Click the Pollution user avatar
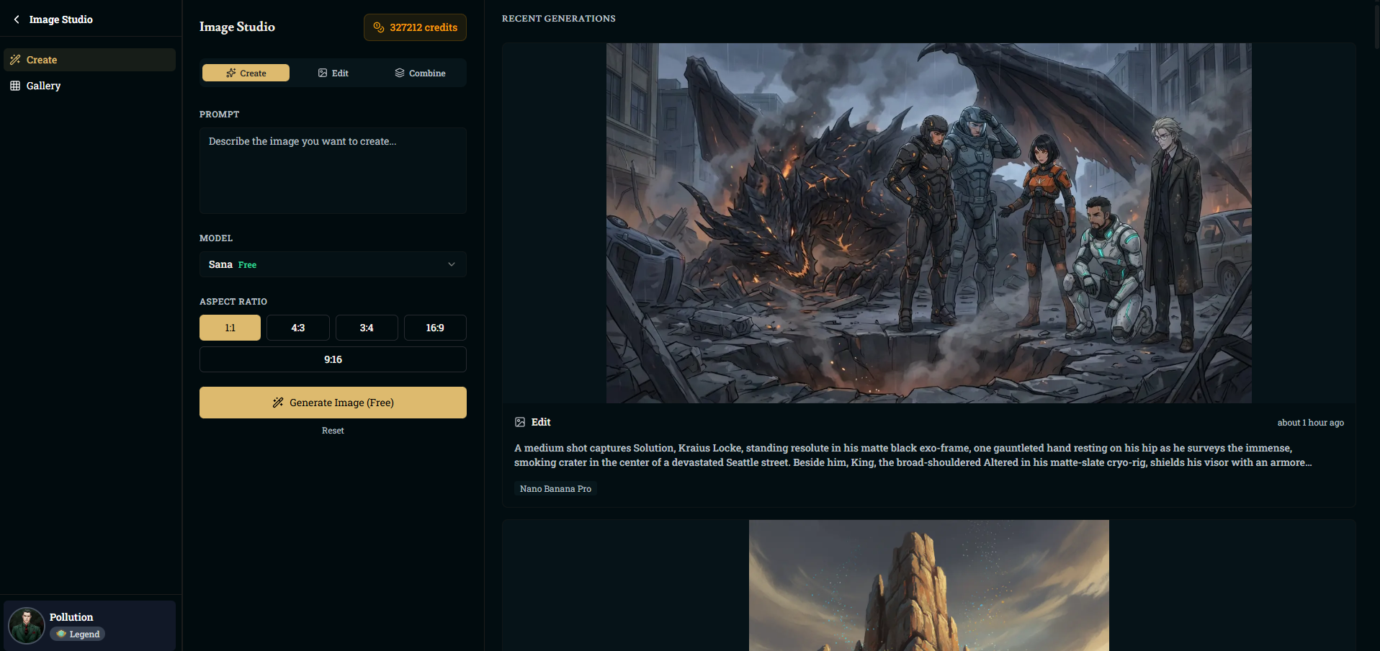Image resolution: width=1380 pixels, height=651 pixels. point(27,625)
